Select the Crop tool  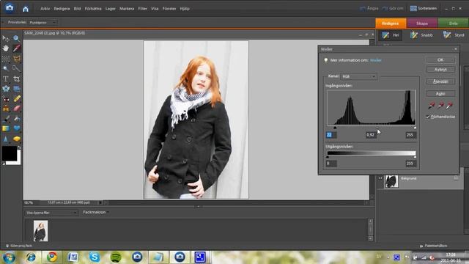point(16,78)
